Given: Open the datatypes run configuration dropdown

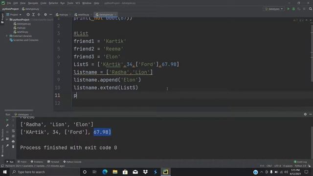Looking at the screenshot, I should click(x=274, y=9).
